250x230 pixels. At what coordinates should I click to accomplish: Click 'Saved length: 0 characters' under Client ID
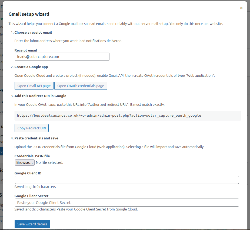tap(35, 187)
